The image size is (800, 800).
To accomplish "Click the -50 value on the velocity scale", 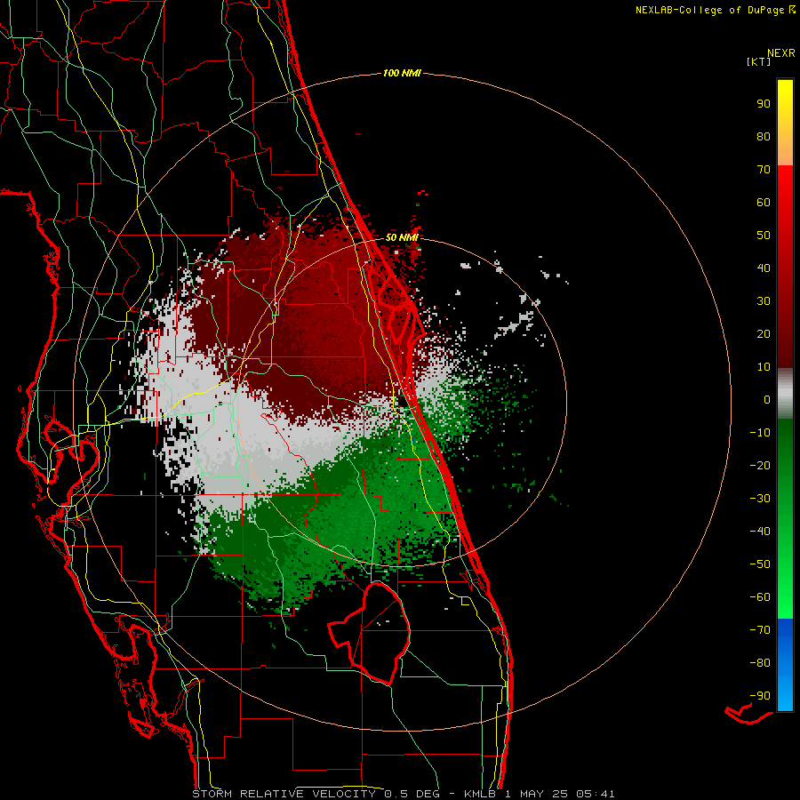I will tap(760, 564).
